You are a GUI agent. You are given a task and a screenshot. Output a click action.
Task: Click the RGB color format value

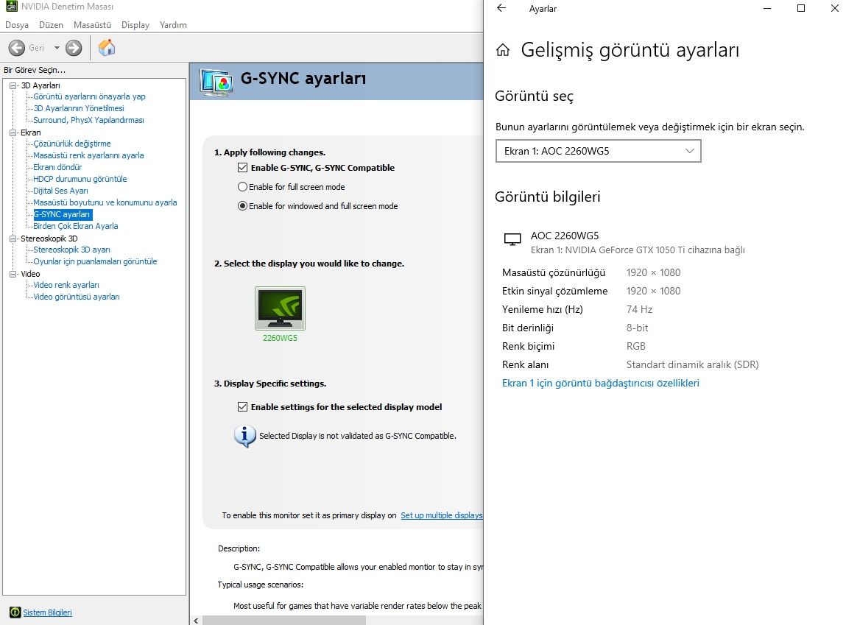pyautogui.click(x=636, y=346)
